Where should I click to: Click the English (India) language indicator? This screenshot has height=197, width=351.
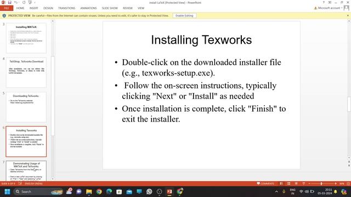pyautogui.click(x=33, y=184)
